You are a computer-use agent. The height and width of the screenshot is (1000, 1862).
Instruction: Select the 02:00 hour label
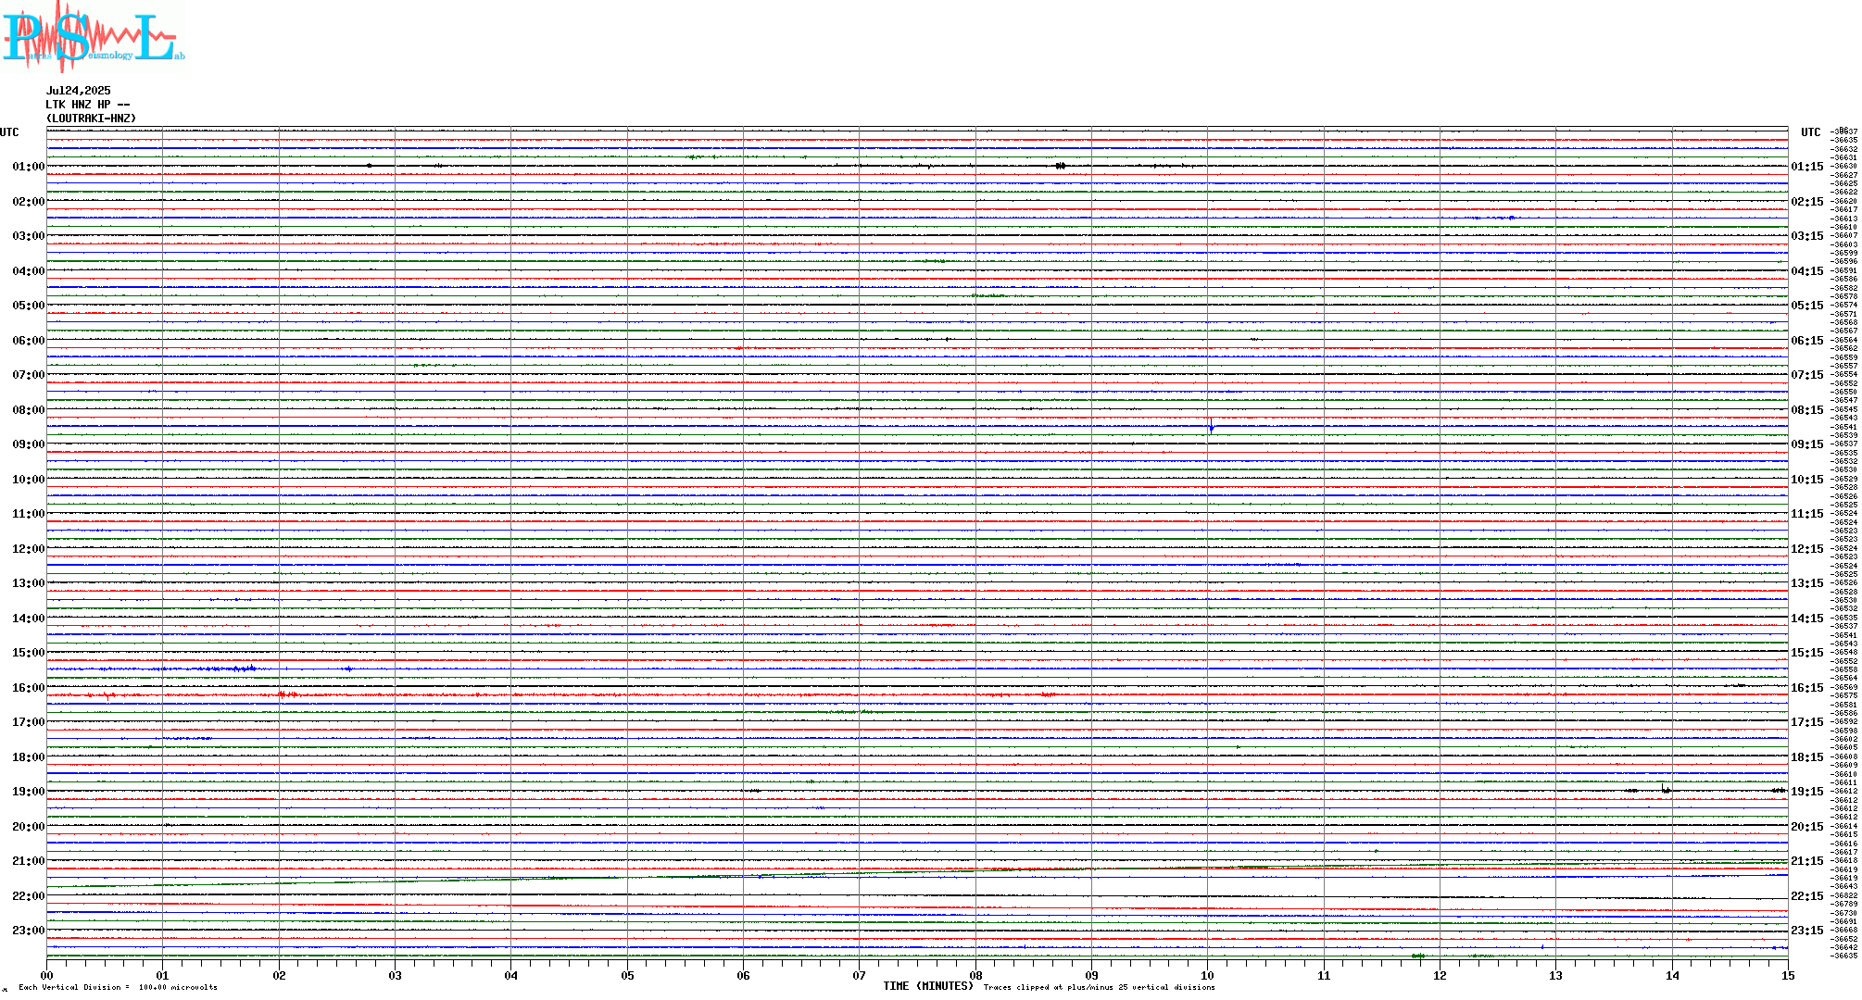click(x=29, y=202)
